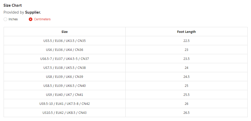Click the US6 / EU36 / UK4 size cell
The image size is (251, 121).
pos(64,50)
